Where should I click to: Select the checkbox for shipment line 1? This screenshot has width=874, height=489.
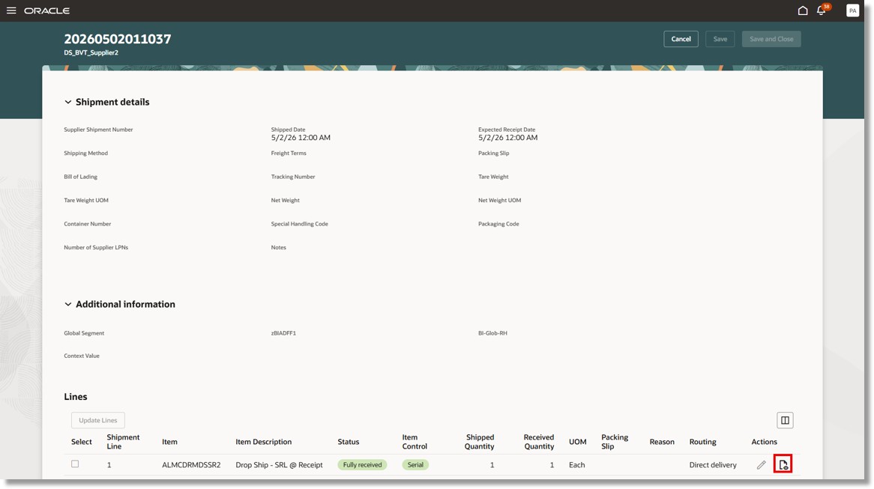pyautogui.click(x=75, y=464)
